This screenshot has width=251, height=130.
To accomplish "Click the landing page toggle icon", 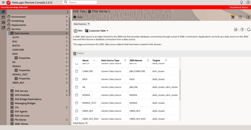I will (x=236, y=30).
